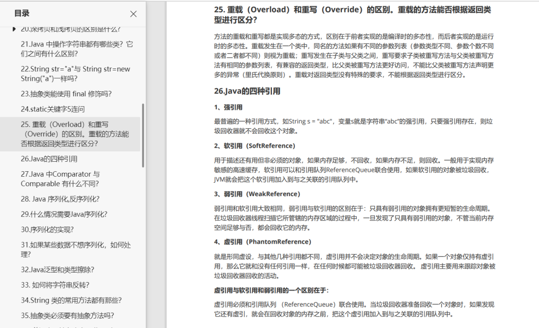Jump to 22.String str="a" 与 new String entry
Viewport: 539px width, 328px height.
click(x=75, y=73)
